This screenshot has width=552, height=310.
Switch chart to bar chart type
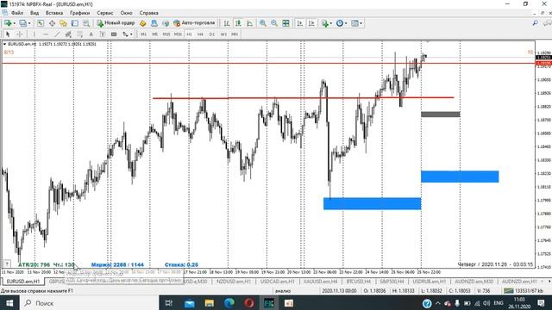pos(227,23)
